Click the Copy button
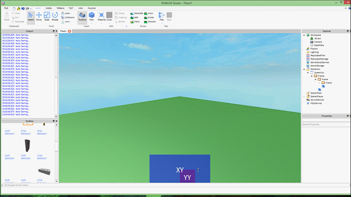This screenshot has width=351, height=197. [16, 14]
